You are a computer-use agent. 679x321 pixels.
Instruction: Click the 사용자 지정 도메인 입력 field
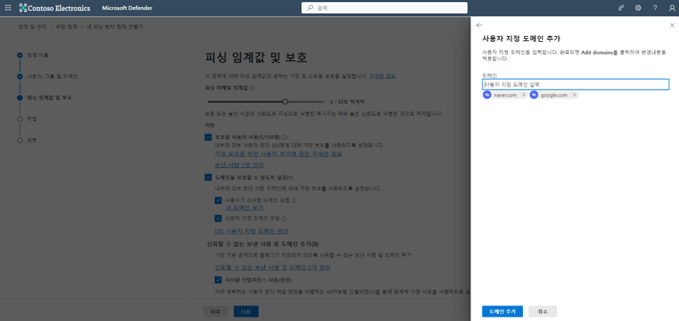point(576,84)
